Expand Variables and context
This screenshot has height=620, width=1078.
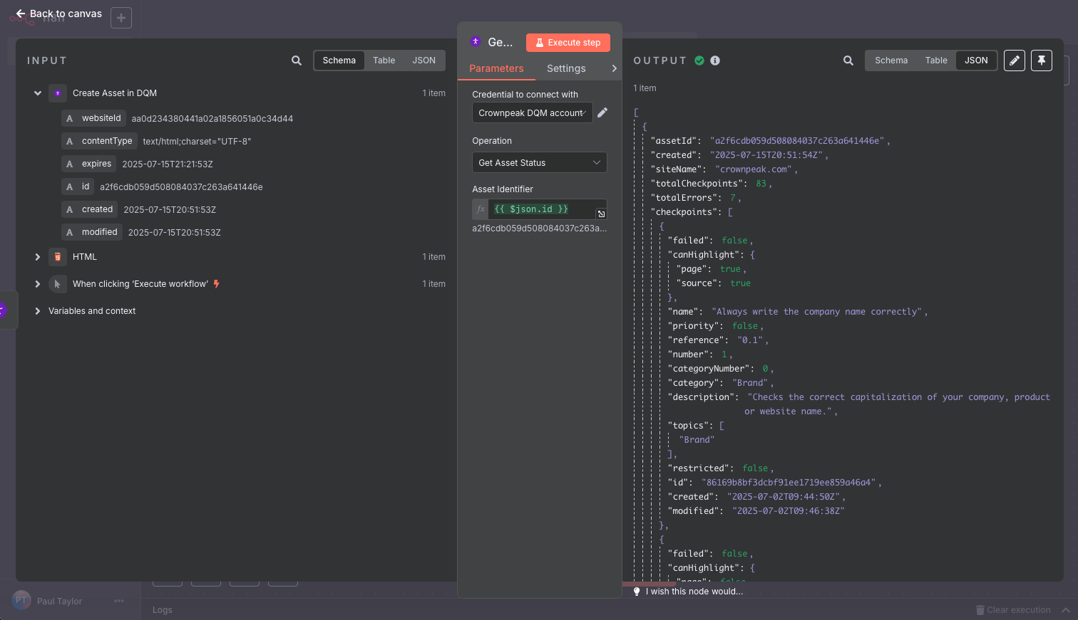38,311
